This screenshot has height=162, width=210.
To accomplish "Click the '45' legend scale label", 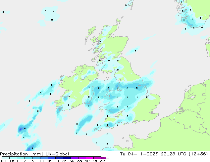I will (95, 161).
